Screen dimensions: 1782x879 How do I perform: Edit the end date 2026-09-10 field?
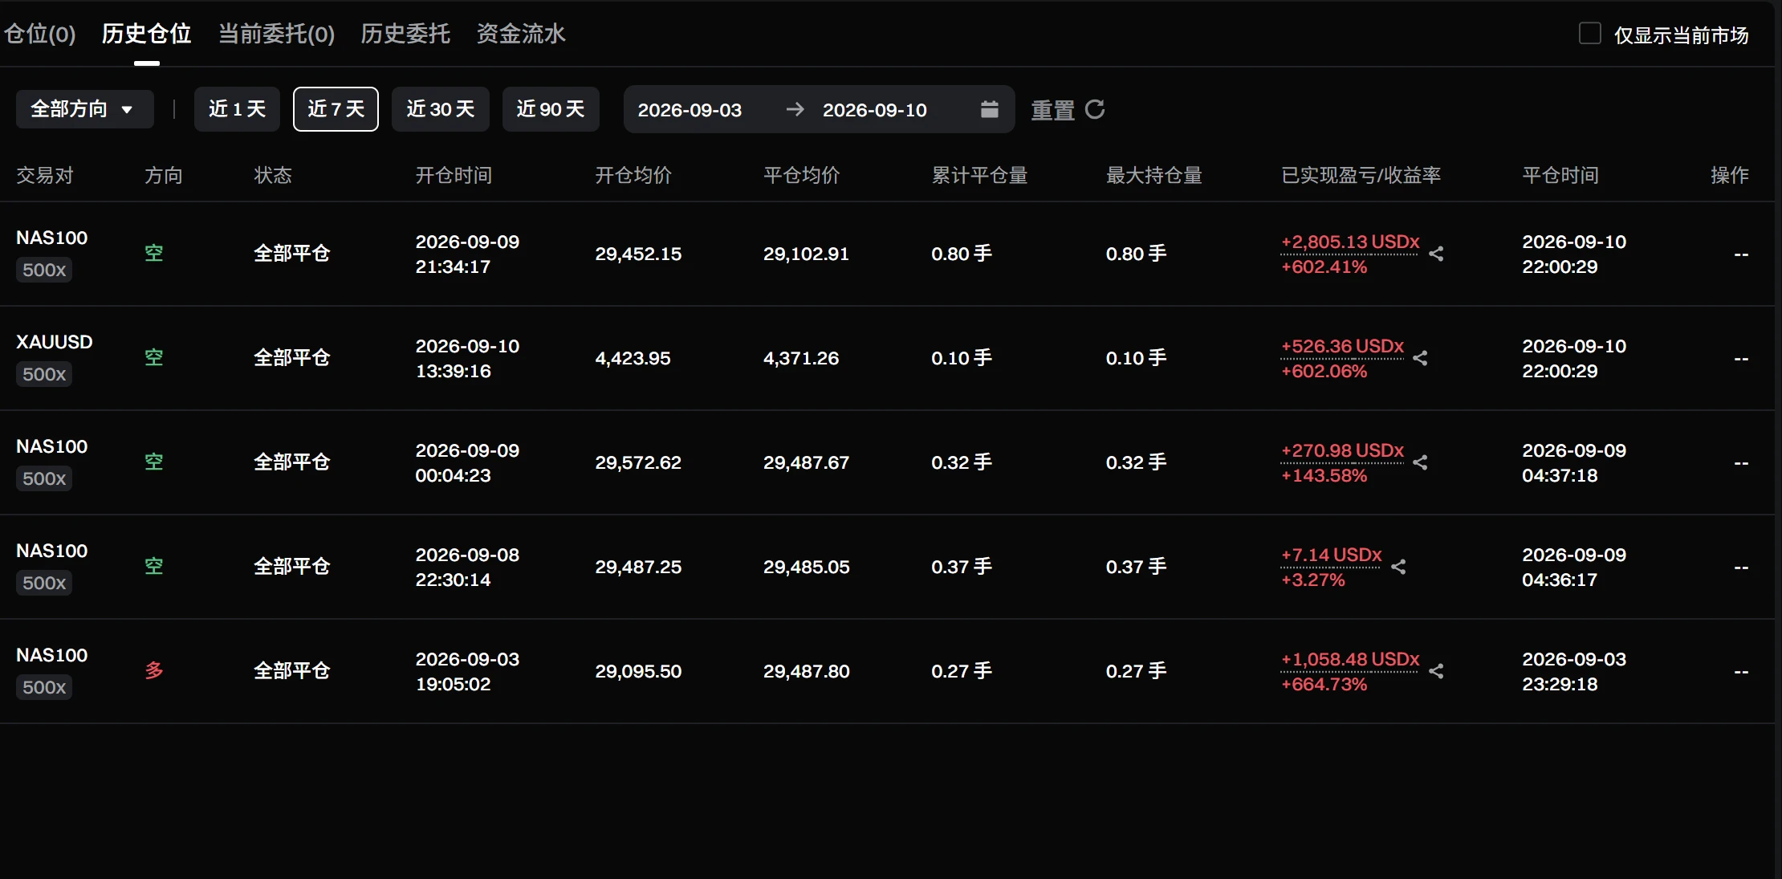[875, 110]
